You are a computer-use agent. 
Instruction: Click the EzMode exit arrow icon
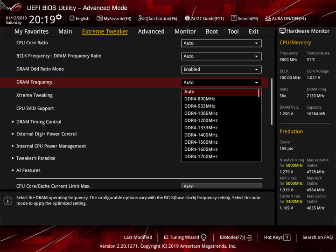pos(249,238)
